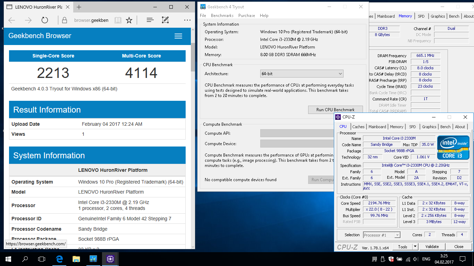The width and height of the screenshot is (474, 266).
Task: Click the browser address bar URL
Action: 91,20
